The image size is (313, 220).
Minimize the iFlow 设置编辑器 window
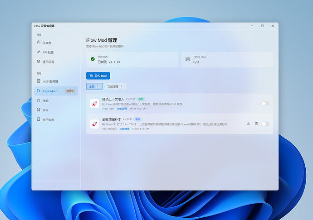click(252, 26)
